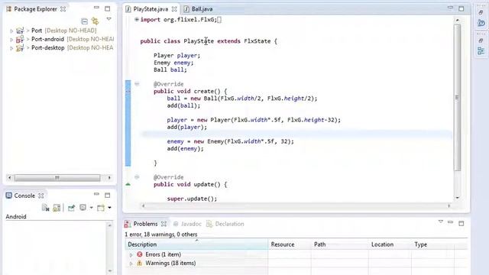Image resolution: width=489 pixels, height=275 pixels.
Task: Open the minimized Outline view icon
Action: pyautogui.click(x=481, y=50)
